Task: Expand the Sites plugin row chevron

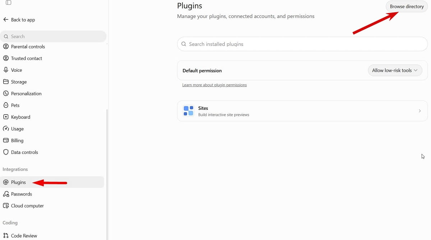Action: click(x=420, y=111)
